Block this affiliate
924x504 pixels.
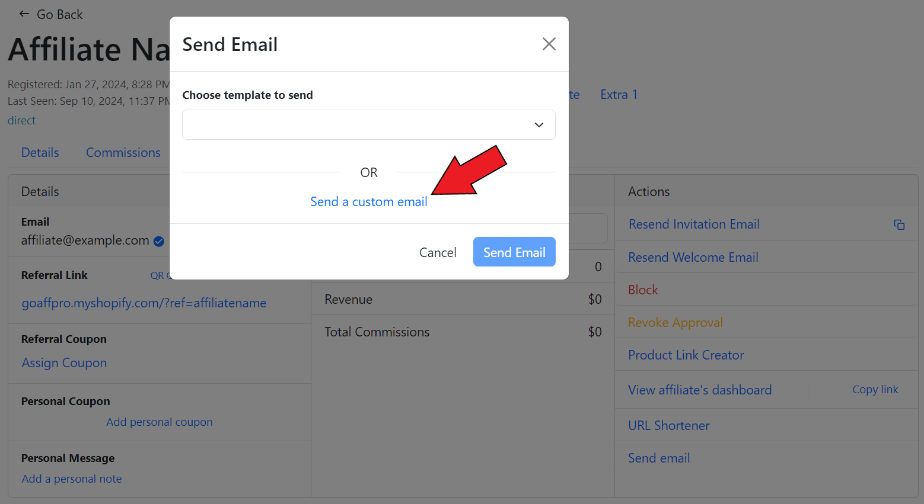pyautogui.click(x=643, y=290)
